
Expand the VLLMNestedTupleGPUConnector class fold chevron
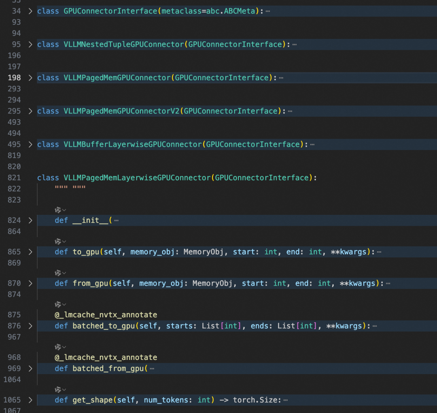click(30, 45)
